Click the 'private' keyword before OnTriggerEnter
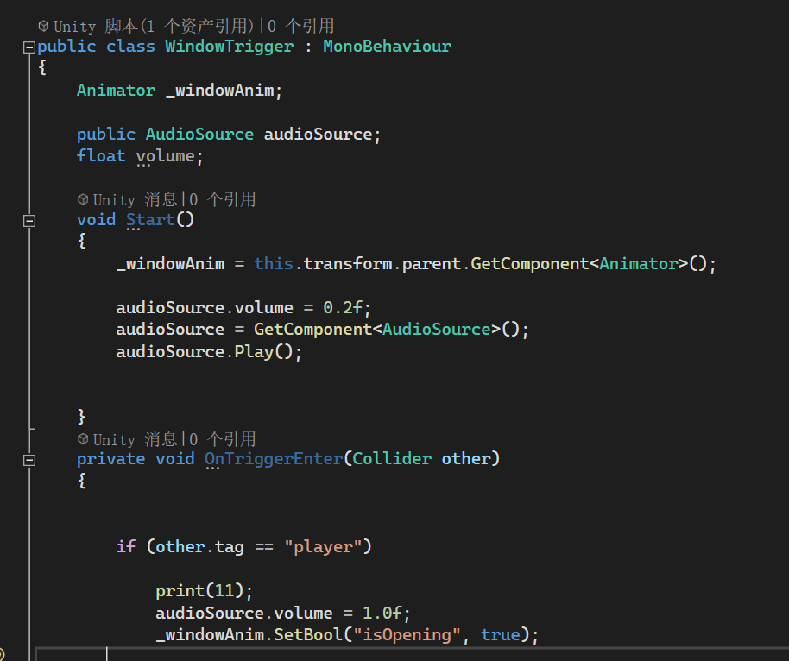789x661 pixels. (x=110, y=459)
